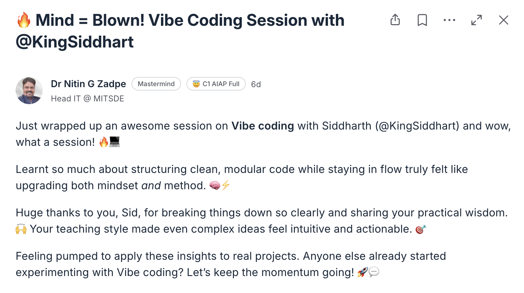Open the three-dot more options menu
The height and width of the screenshot is (293, 524).
click(449, 20)
